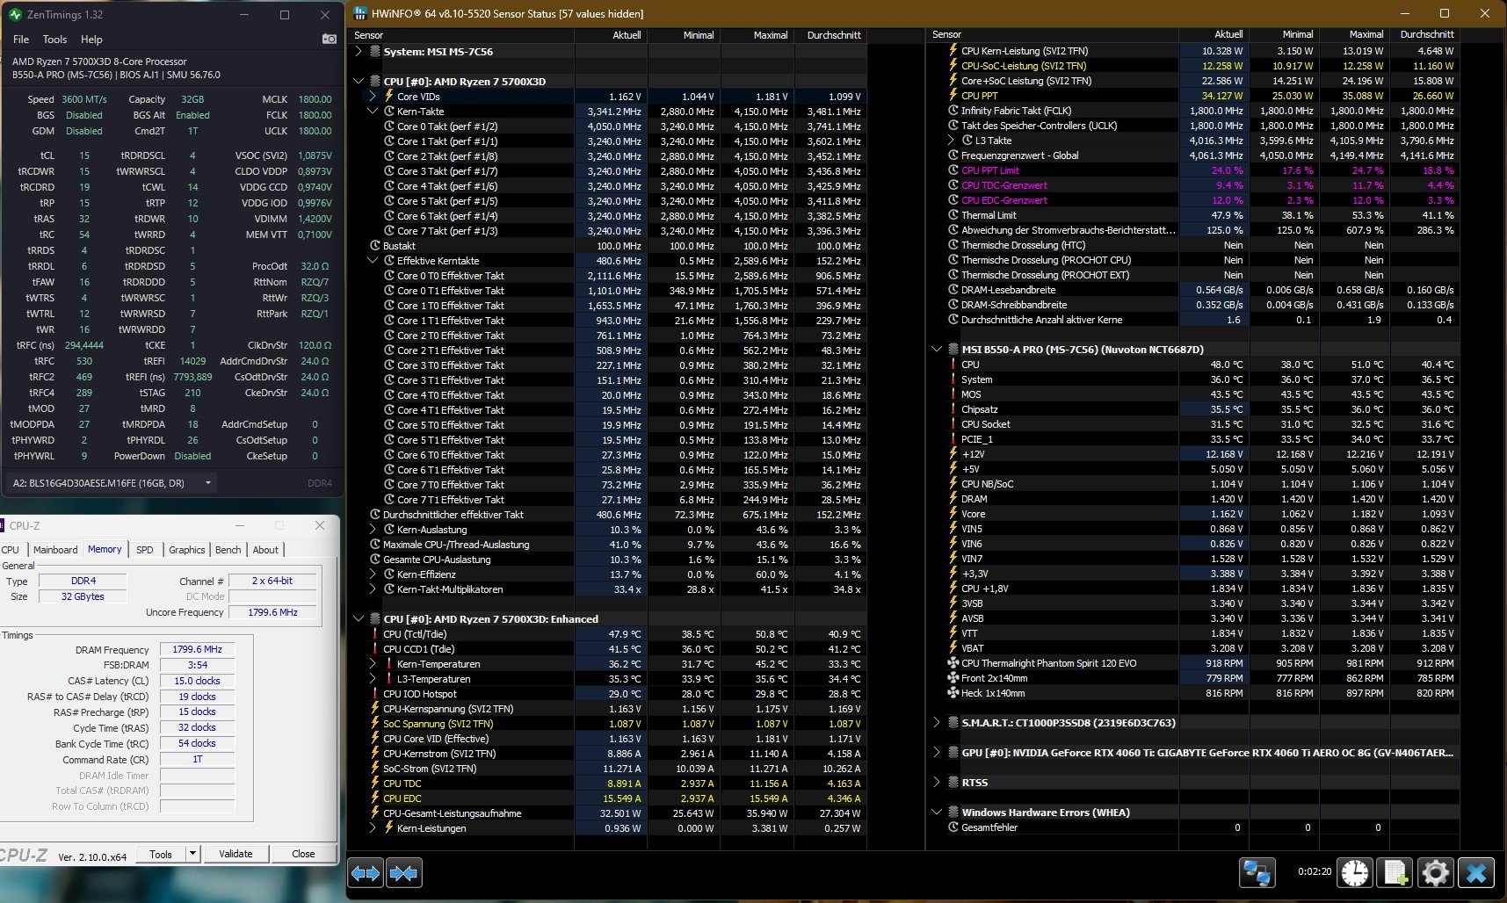Open the Tools menu in ZenTimings
The height and width of the screenshot is (903, 1507).
pos(54,40)
